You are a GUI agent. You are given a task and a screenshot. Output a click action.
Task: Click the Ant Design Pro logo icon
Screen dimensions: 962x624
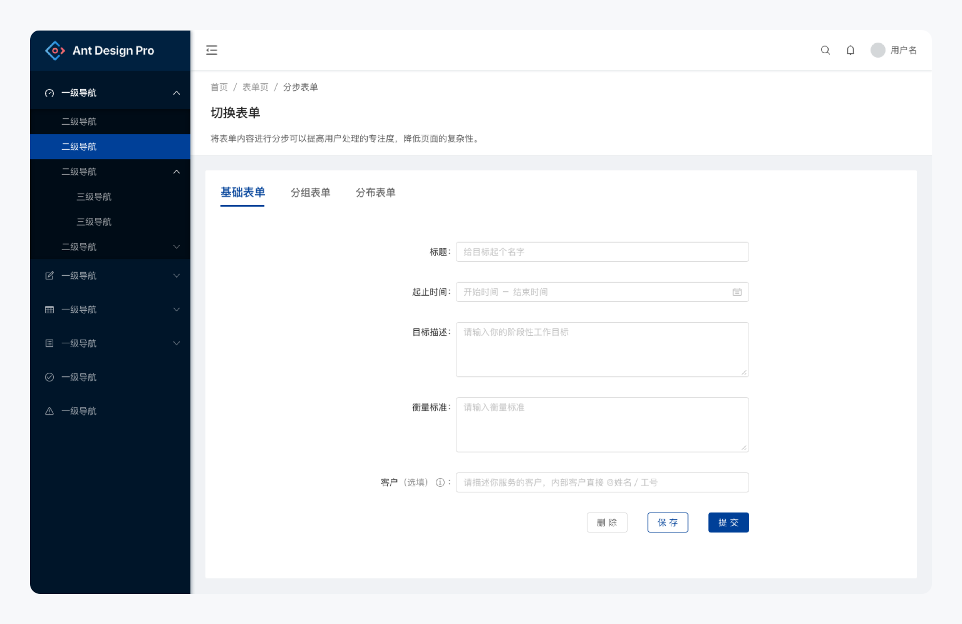pyautogui.click(x=55, y=51)
